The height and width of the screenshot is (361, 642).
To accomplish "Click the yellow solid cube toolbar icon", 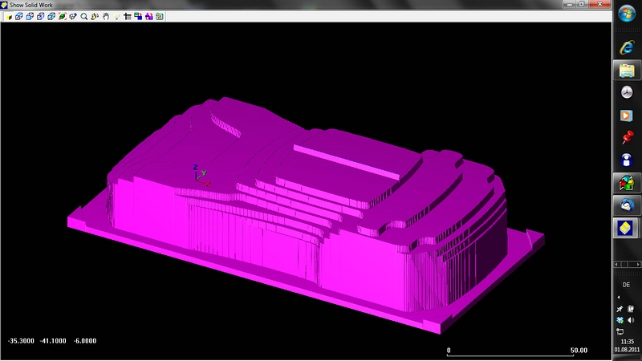I will point(8,16).
